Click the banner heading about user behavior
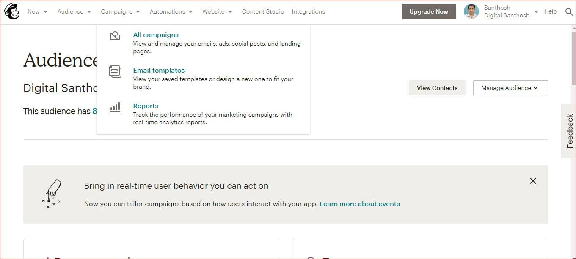Viewport: 576px width, 259px height. pos(176,186)
